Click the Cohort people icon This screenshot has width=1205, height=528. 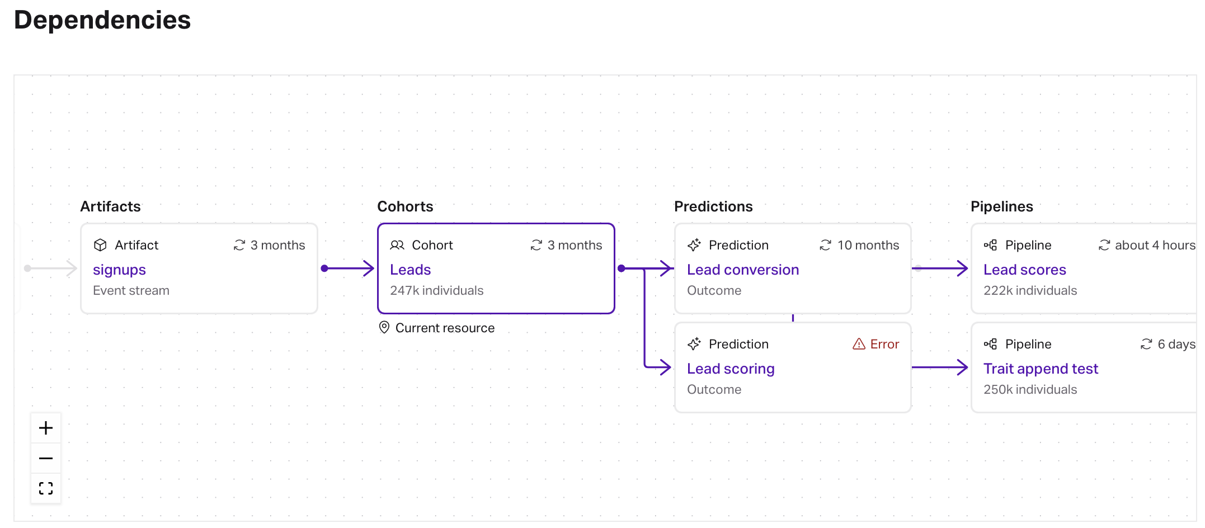point(397,245)
